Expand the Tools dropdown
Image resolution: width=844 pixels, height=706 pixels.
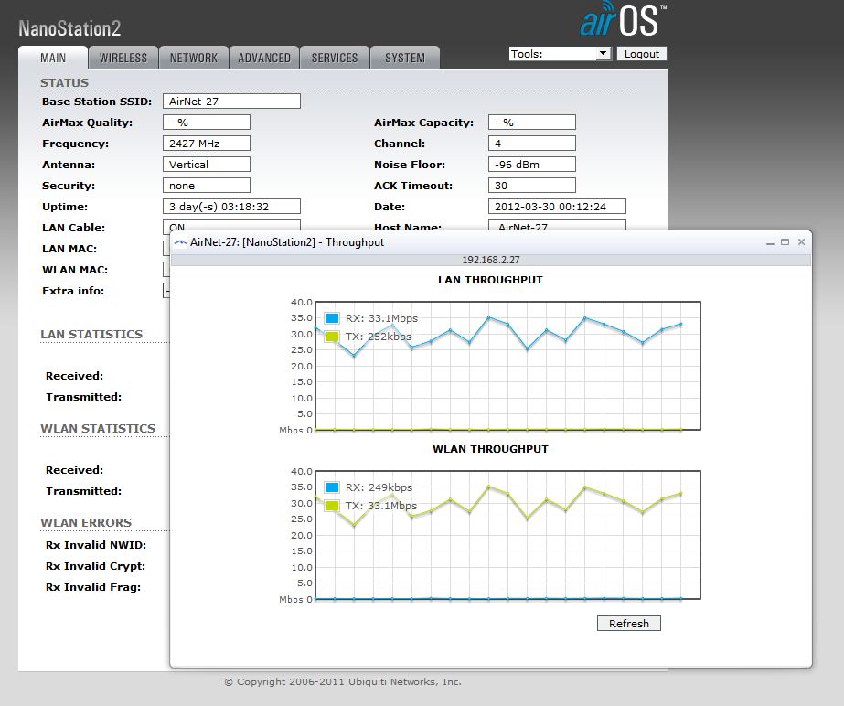pos(560,54)
